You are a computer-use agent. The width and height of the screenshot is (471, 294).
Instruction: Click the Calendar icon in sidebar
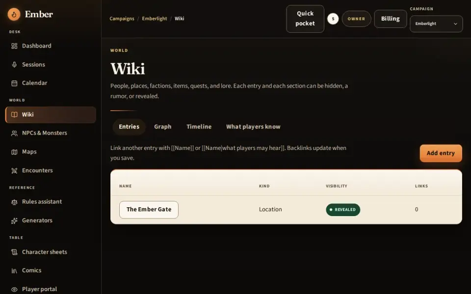tap(14, 83)
